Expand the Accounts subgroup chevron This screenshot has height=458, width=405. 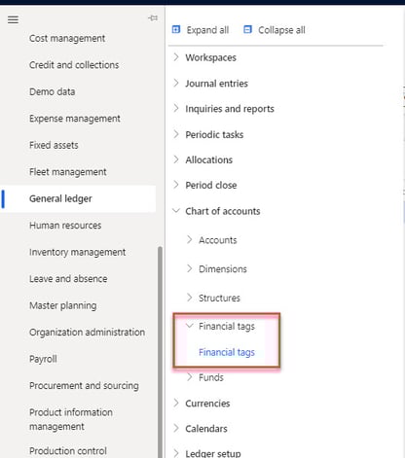[190, 239]
